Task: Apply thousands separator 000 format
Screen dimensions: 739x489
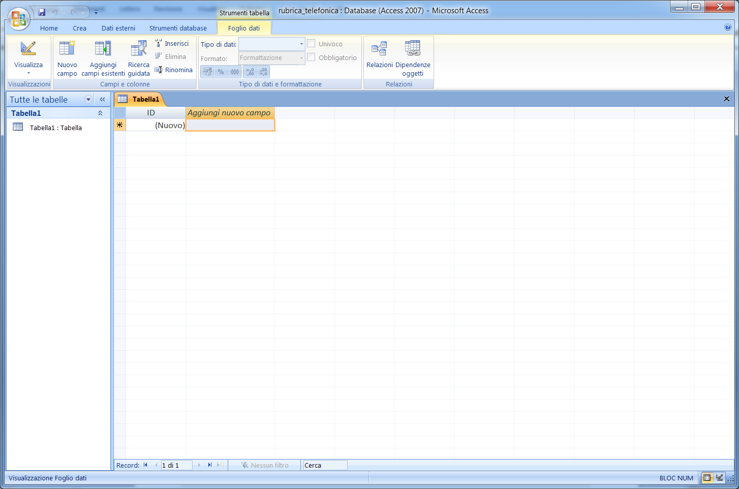Action: (x=234, y=72)
